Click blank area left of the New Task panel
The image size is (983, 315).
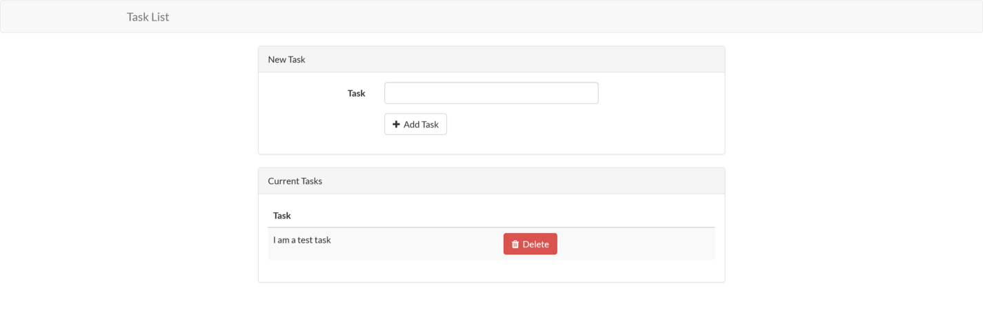tap(138, 103)
